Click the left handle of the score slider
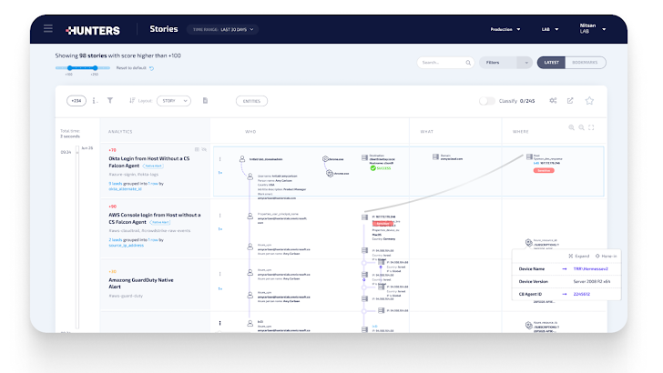Screen dimensions: 663x373 [x=70, y=67]
